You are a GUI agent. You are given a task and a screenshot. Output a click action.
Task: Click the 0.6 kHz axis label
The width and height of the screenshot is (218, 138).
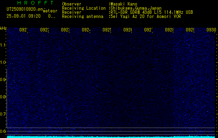click(x=3, y=131)
